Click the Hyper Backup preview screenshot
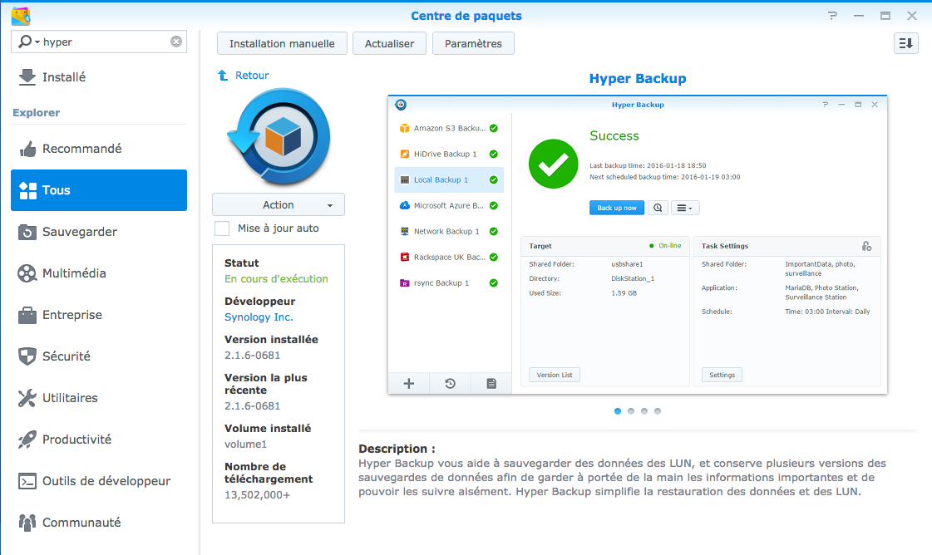The image size is (932, 555). click(638, 244)
